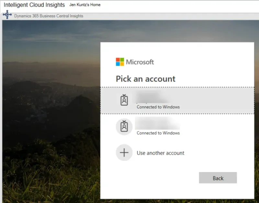
Task: Click the 'Microsoft' wordmark text
Action: click(140, 62)
